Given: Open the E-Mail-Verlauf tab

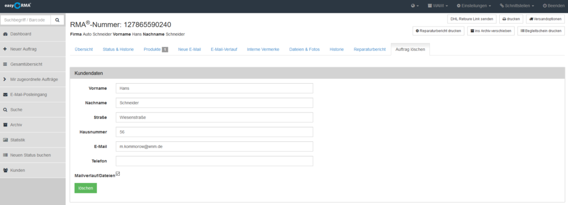Looking at the screenshot, I should click(224, 49).
